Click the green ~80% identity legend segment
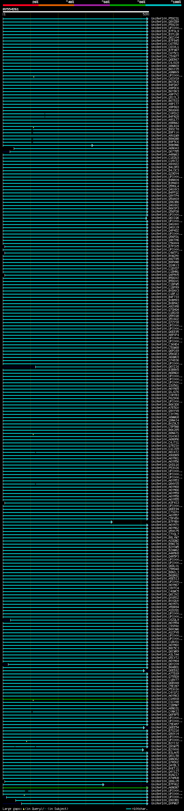 (128, 5)
